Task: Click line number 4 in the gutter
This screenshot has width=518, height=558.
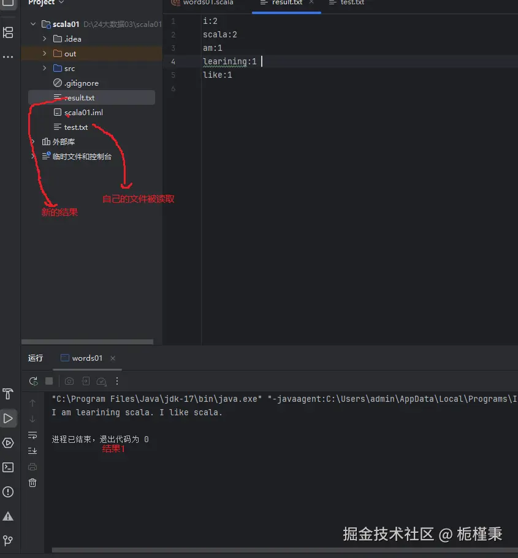Action: [x=173, y=62]
